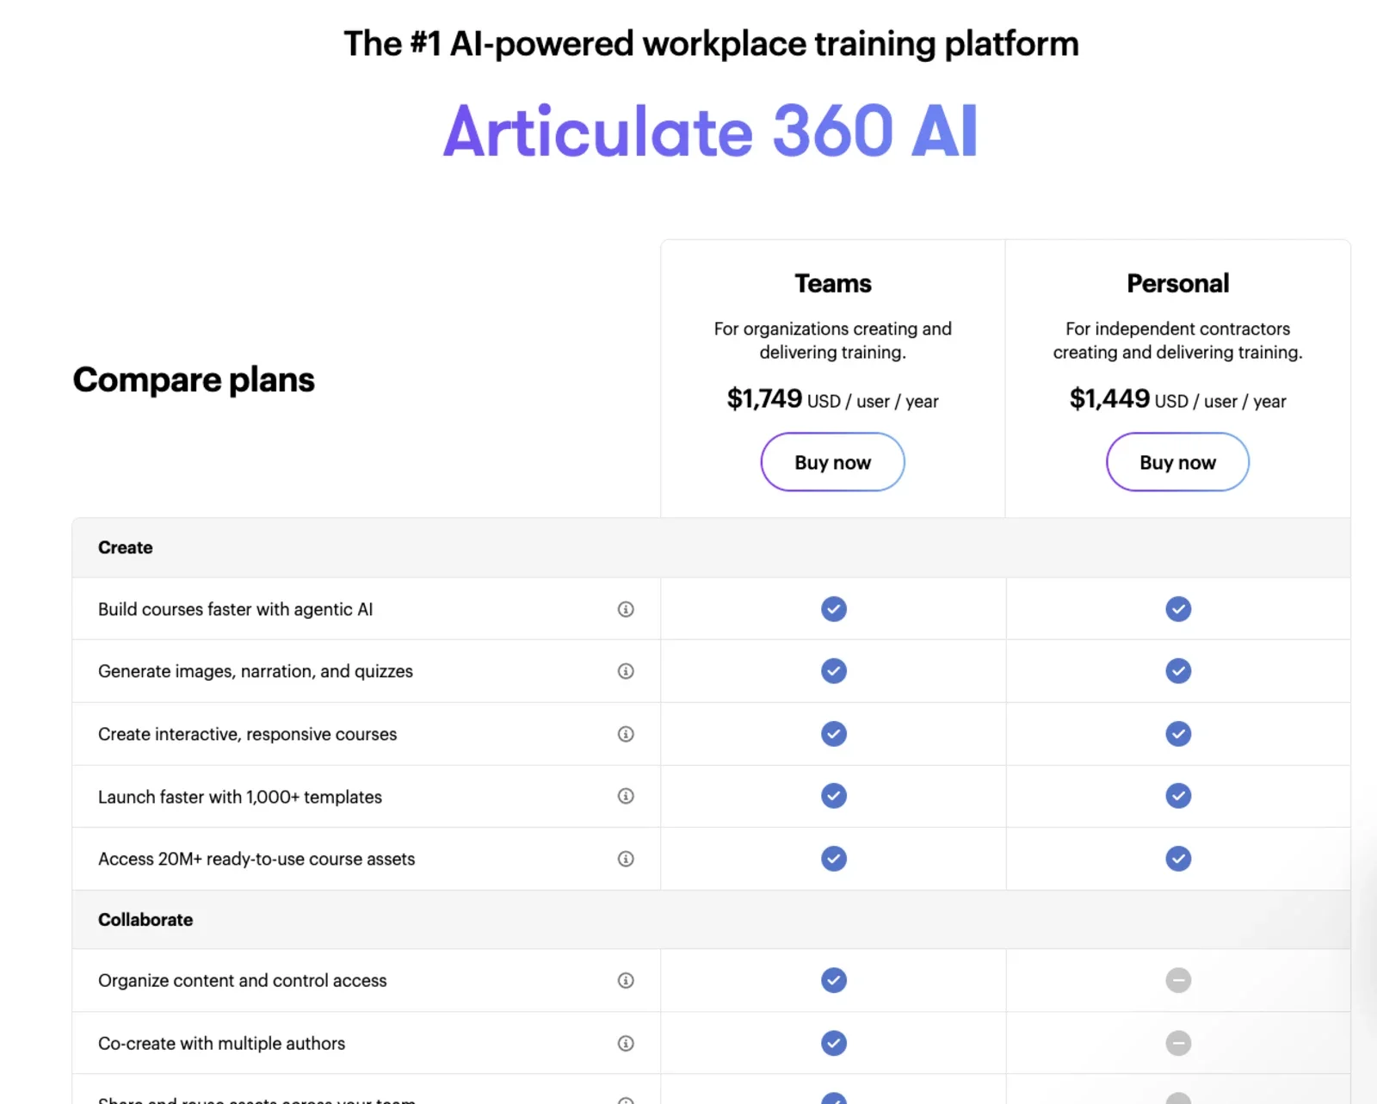Click Teams checkmark for agentic AI row
The height and width of the screenshot is (1104, 1377).
[x=833, y=609]
